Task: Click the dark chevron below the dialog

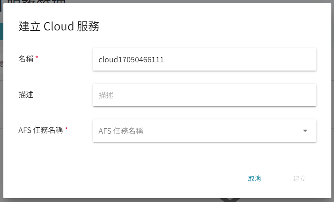Action: click(x=230, y=200)
